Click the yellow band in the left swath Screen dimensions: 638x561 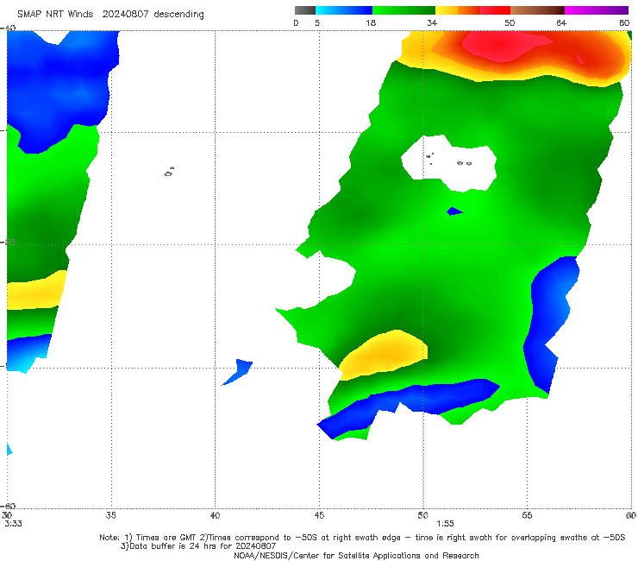(x=36, y=292)
